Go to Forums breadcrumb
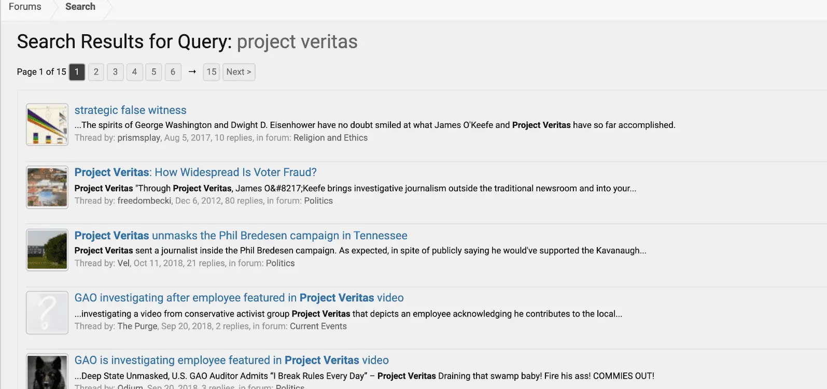 tap(25, 7)
